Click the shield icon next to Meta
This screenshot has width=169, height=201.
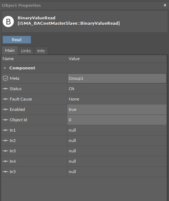(5, 78)
